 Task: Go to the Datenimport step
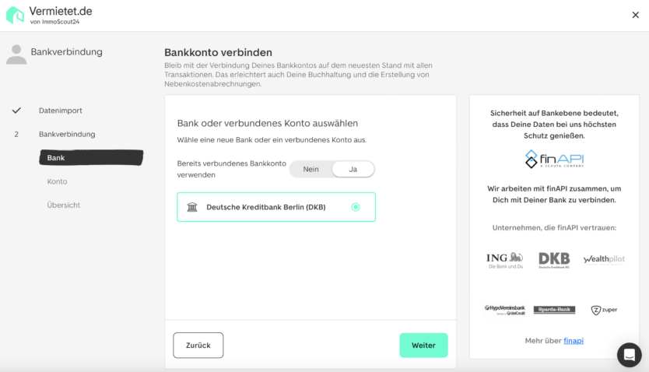[61, 111]
